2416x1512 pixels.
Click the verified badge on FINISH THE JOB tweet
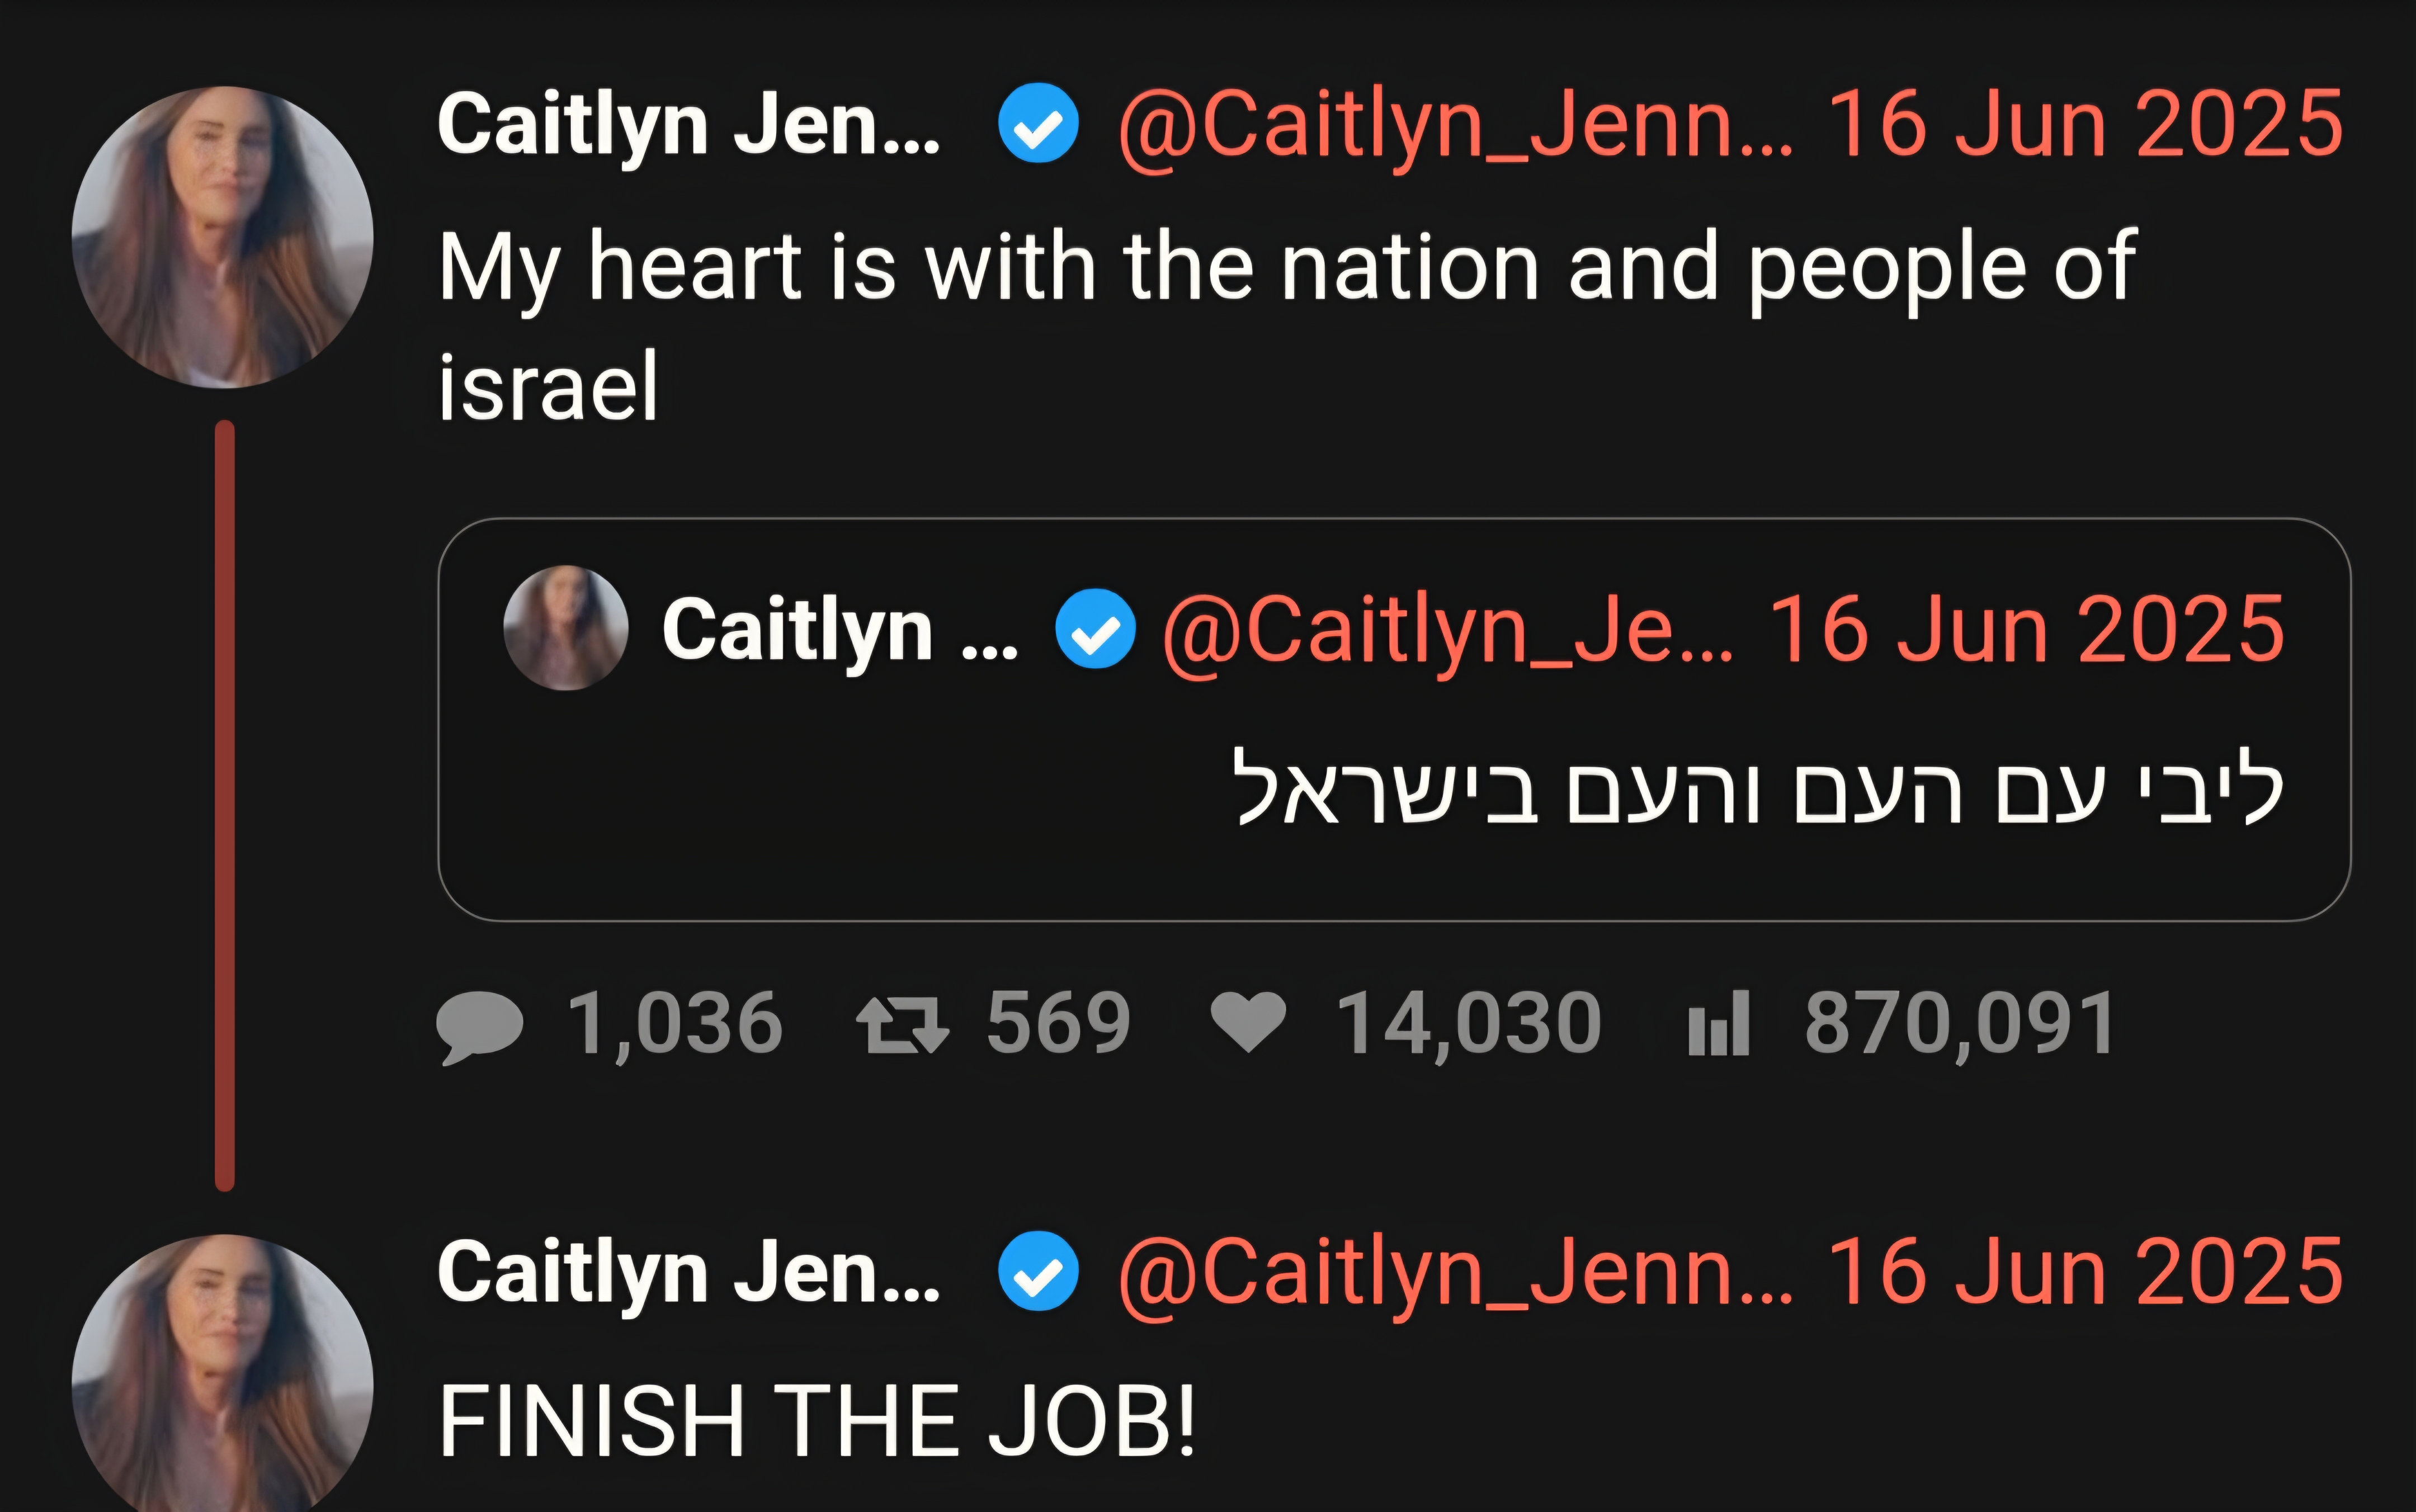click(x=1038, y=1271)
